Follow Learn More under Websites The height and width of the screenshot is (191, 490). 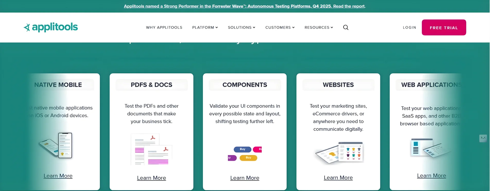(338, 178)
